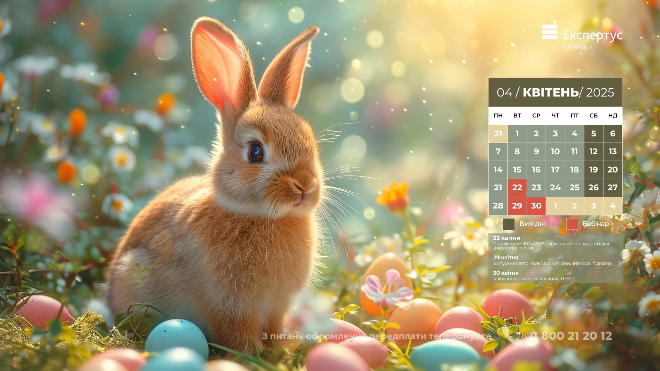
Task: Click the ПН weekday column header
Action: pyautogui.click(x=498, y=116)
